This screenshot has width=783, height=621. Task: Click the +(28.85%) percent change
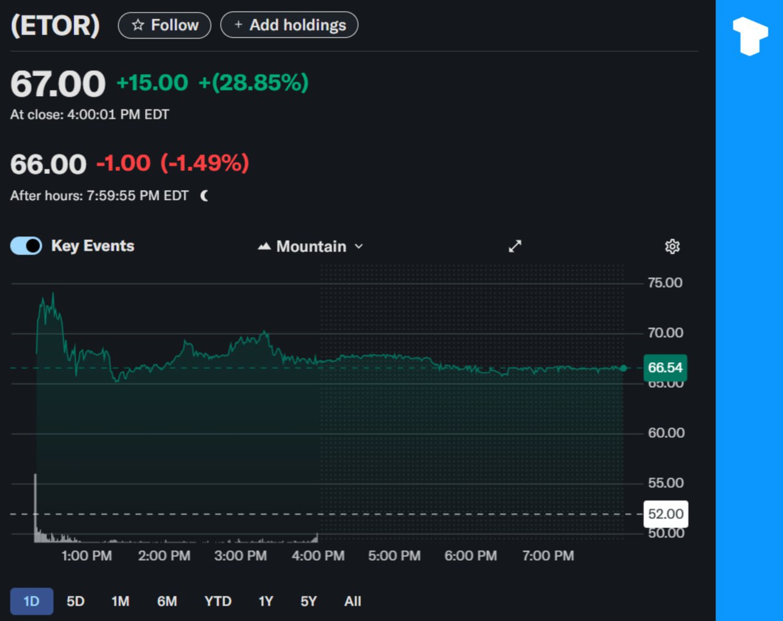click(x=253, y=83)
